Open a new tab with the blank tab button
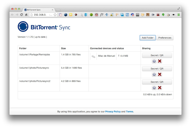Screen dimensions: 191x128 click(x=58, y=10)
